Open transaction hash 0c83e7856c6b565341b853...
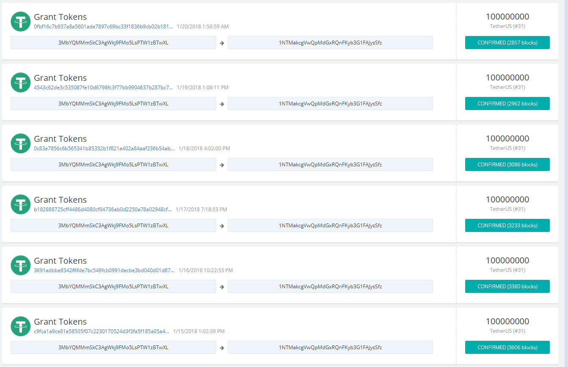The image size is (568, 367). (x=104, y=149)
